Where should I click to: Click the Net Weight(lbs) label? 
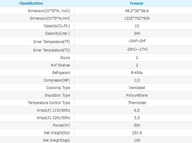[x=56, y=133]
